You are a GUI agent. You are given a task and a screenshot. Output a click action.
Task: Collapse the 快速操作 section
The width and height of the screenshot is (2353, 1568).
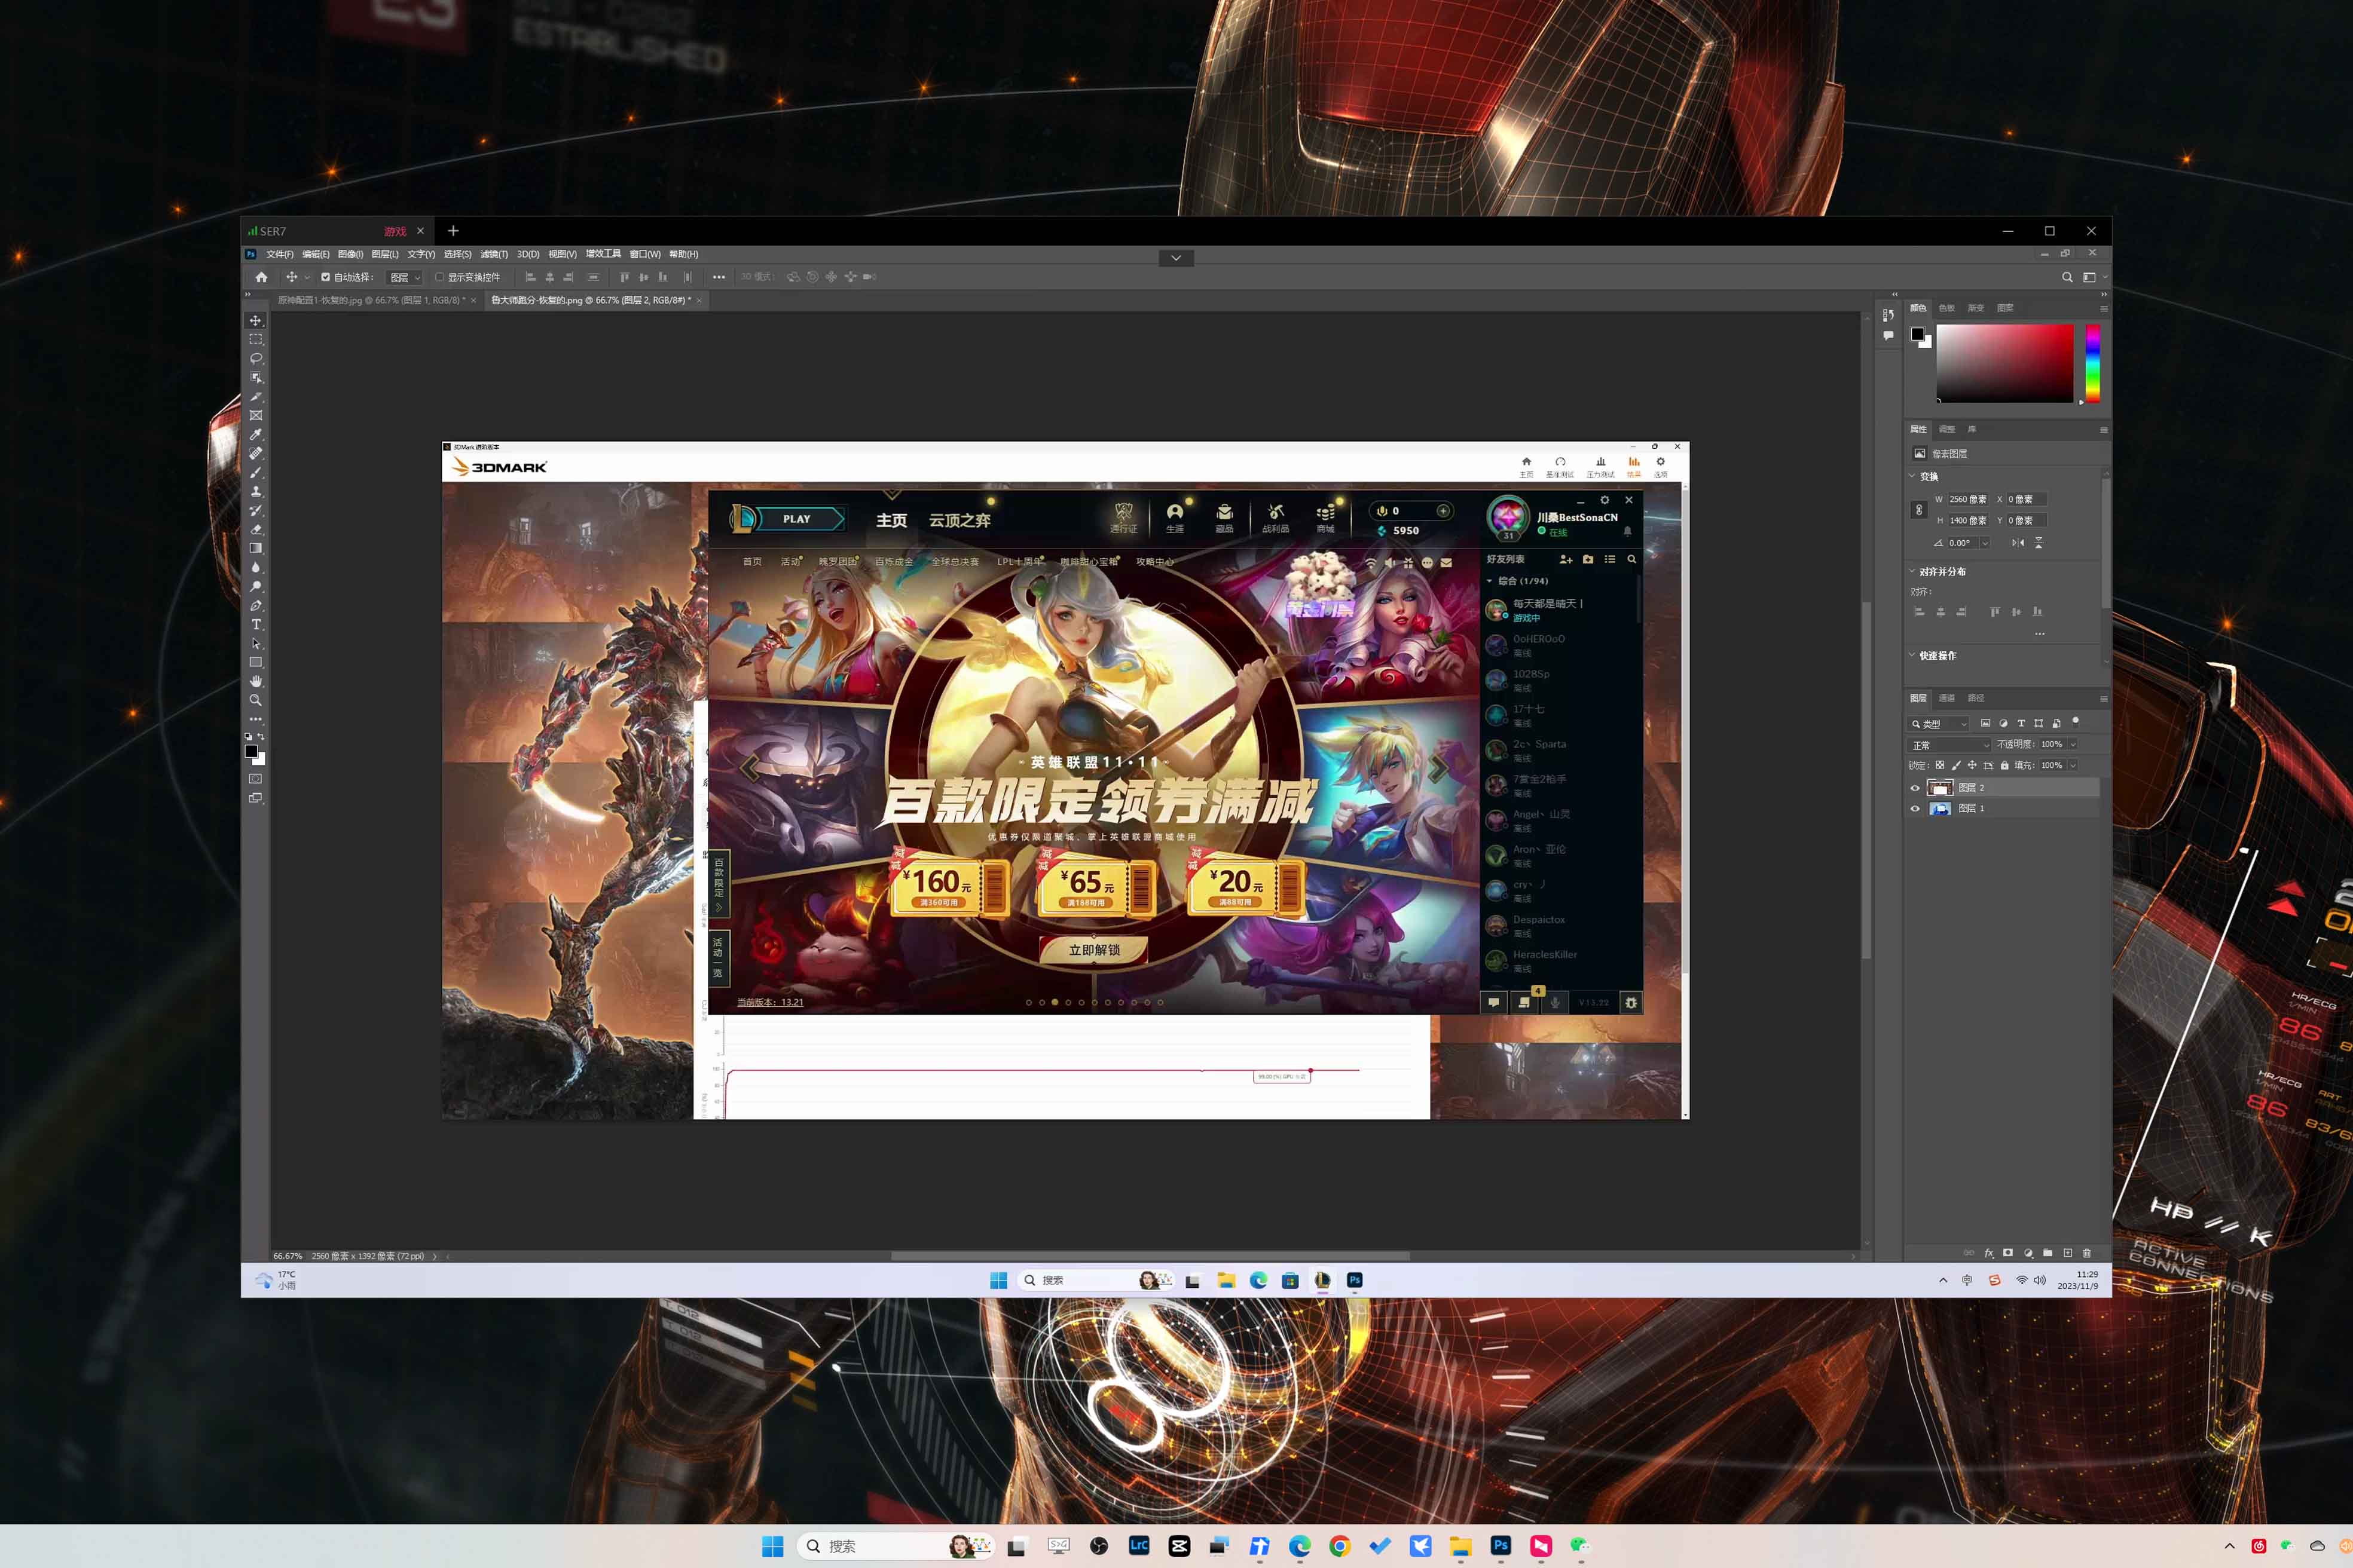[x=1912, y=655]
